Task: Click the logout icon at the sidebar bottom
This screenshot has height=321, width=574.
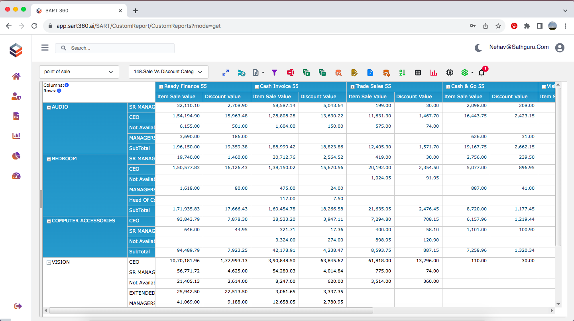Action: [x=18, y=306]
